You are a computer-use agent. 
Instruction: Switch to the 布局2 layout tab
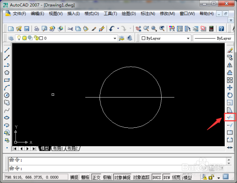click(73, 148)
